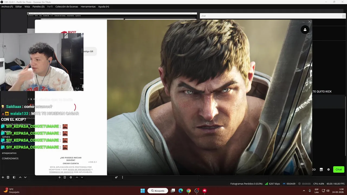The width and height of the screenshot is (347, 195).
Task: Open Perfil menu
Action: (50, 6)
